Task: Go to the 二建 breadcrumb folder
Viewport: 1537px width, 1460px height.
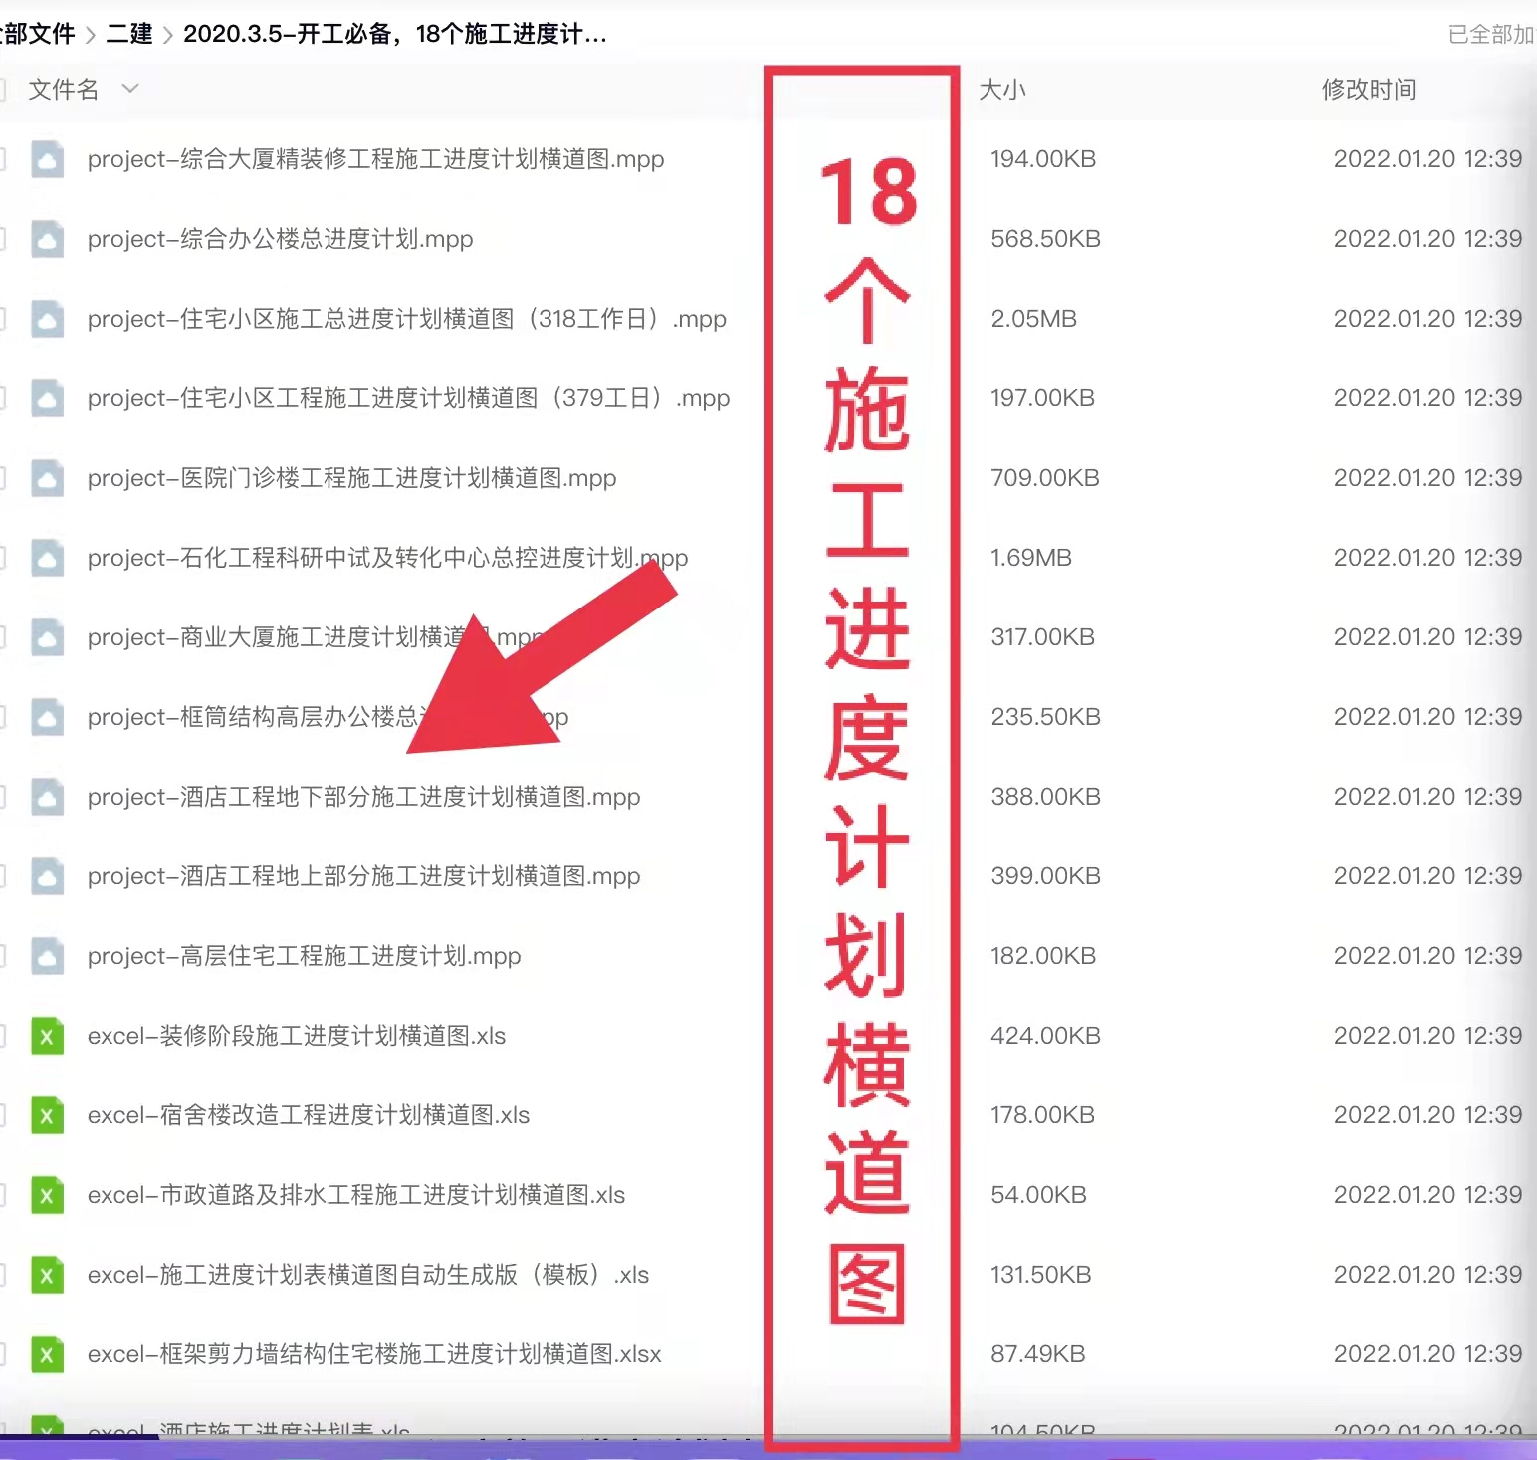Action: 129,34
